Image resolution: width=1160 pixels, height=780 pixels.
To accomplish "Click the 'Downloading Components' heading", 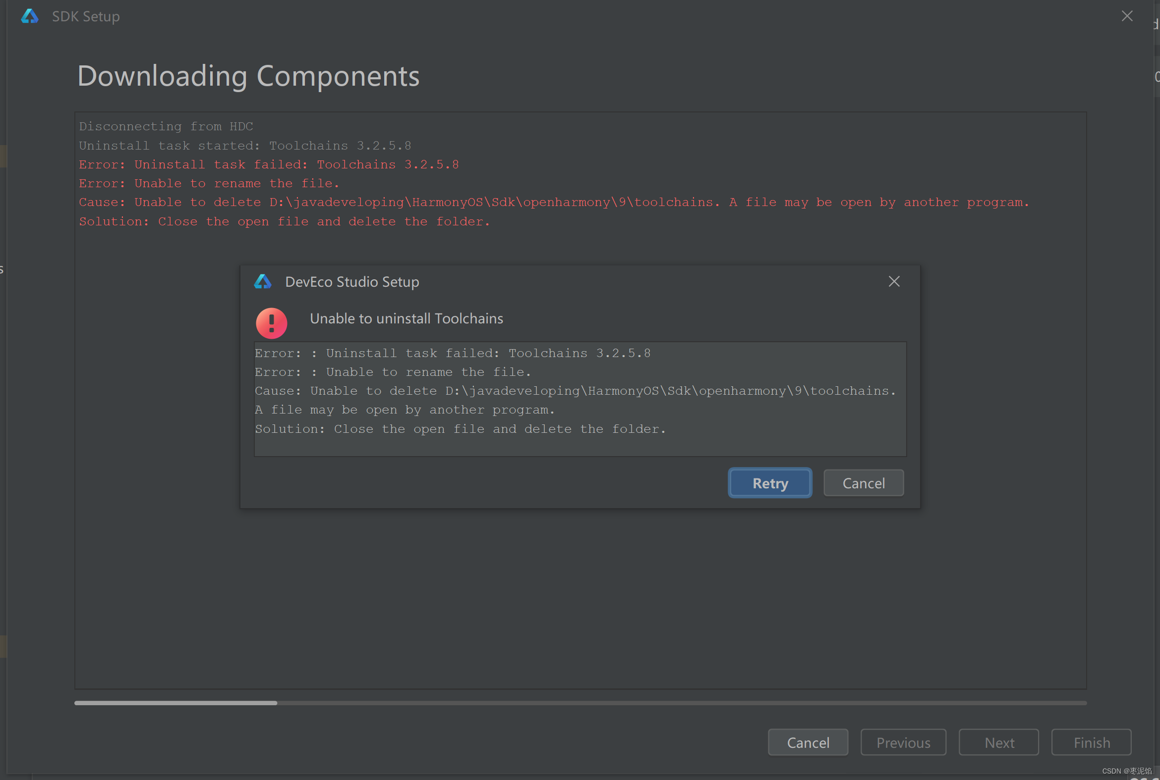I will (248, 76).
